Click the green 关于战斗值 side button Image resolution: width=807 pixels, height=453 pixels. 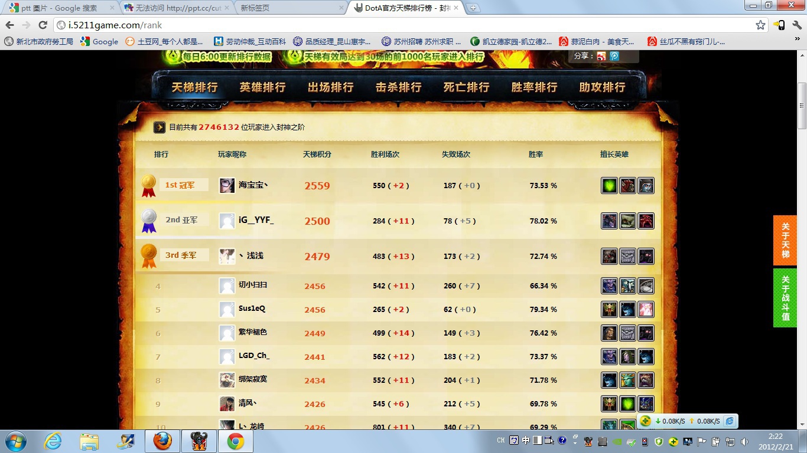point(785,298)
